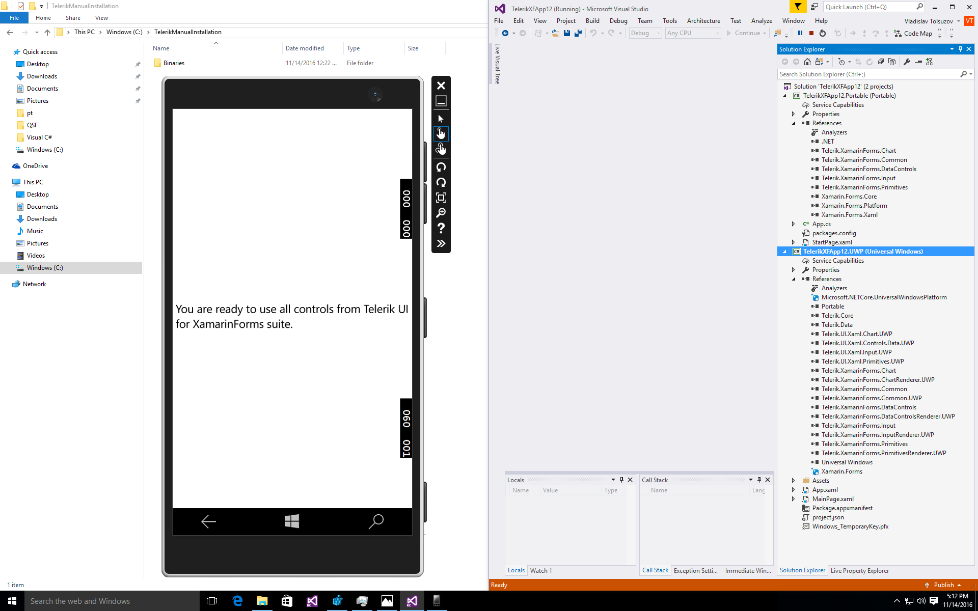The image size is (978, 611).
Task: Switch to the Watch 1 tab
Action: click(x=540, y=571)
